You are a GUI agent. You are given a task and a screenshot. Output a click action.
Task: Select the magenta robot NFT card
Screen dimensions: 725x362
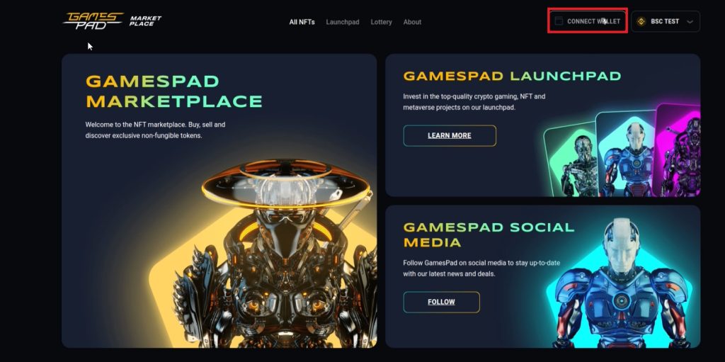click(x=679, y=150)
